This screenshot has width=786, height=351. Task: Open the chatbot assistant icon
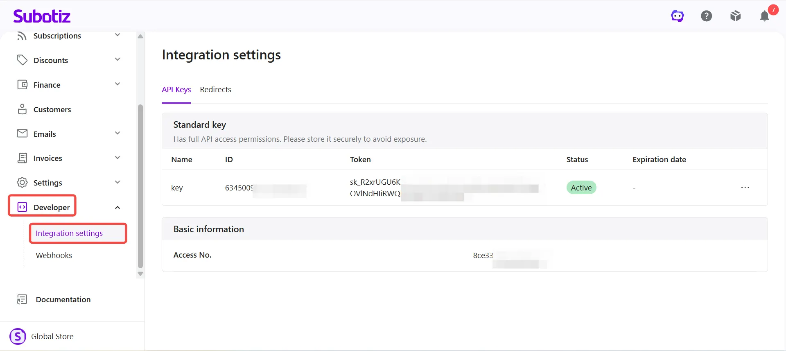click(678, 16)
